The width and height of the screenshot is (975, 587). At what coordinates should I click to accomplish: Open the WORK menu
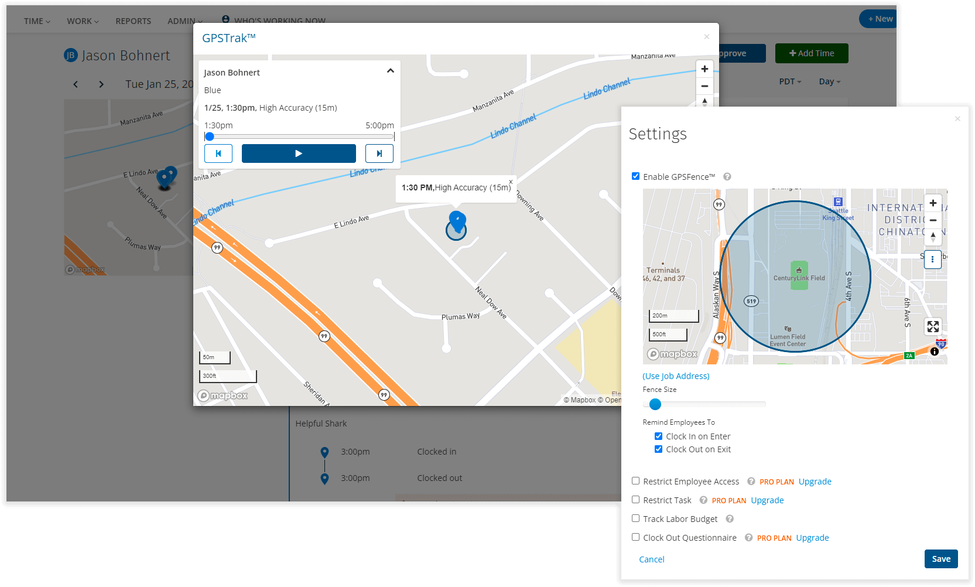(x=83, y=21)
